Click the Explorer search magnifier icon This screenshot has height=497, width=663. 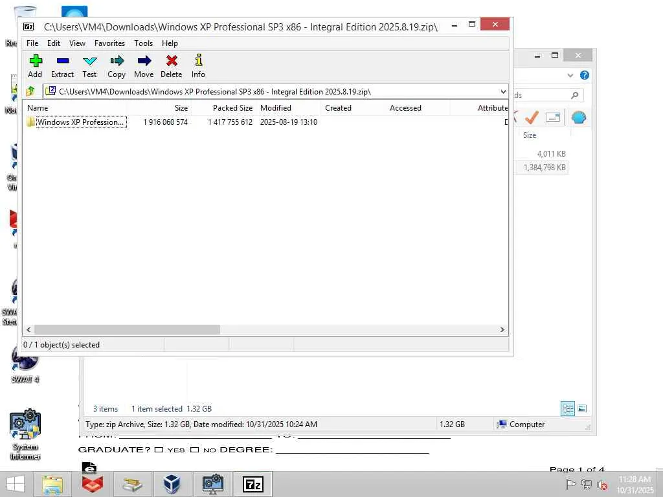[575, 95]
